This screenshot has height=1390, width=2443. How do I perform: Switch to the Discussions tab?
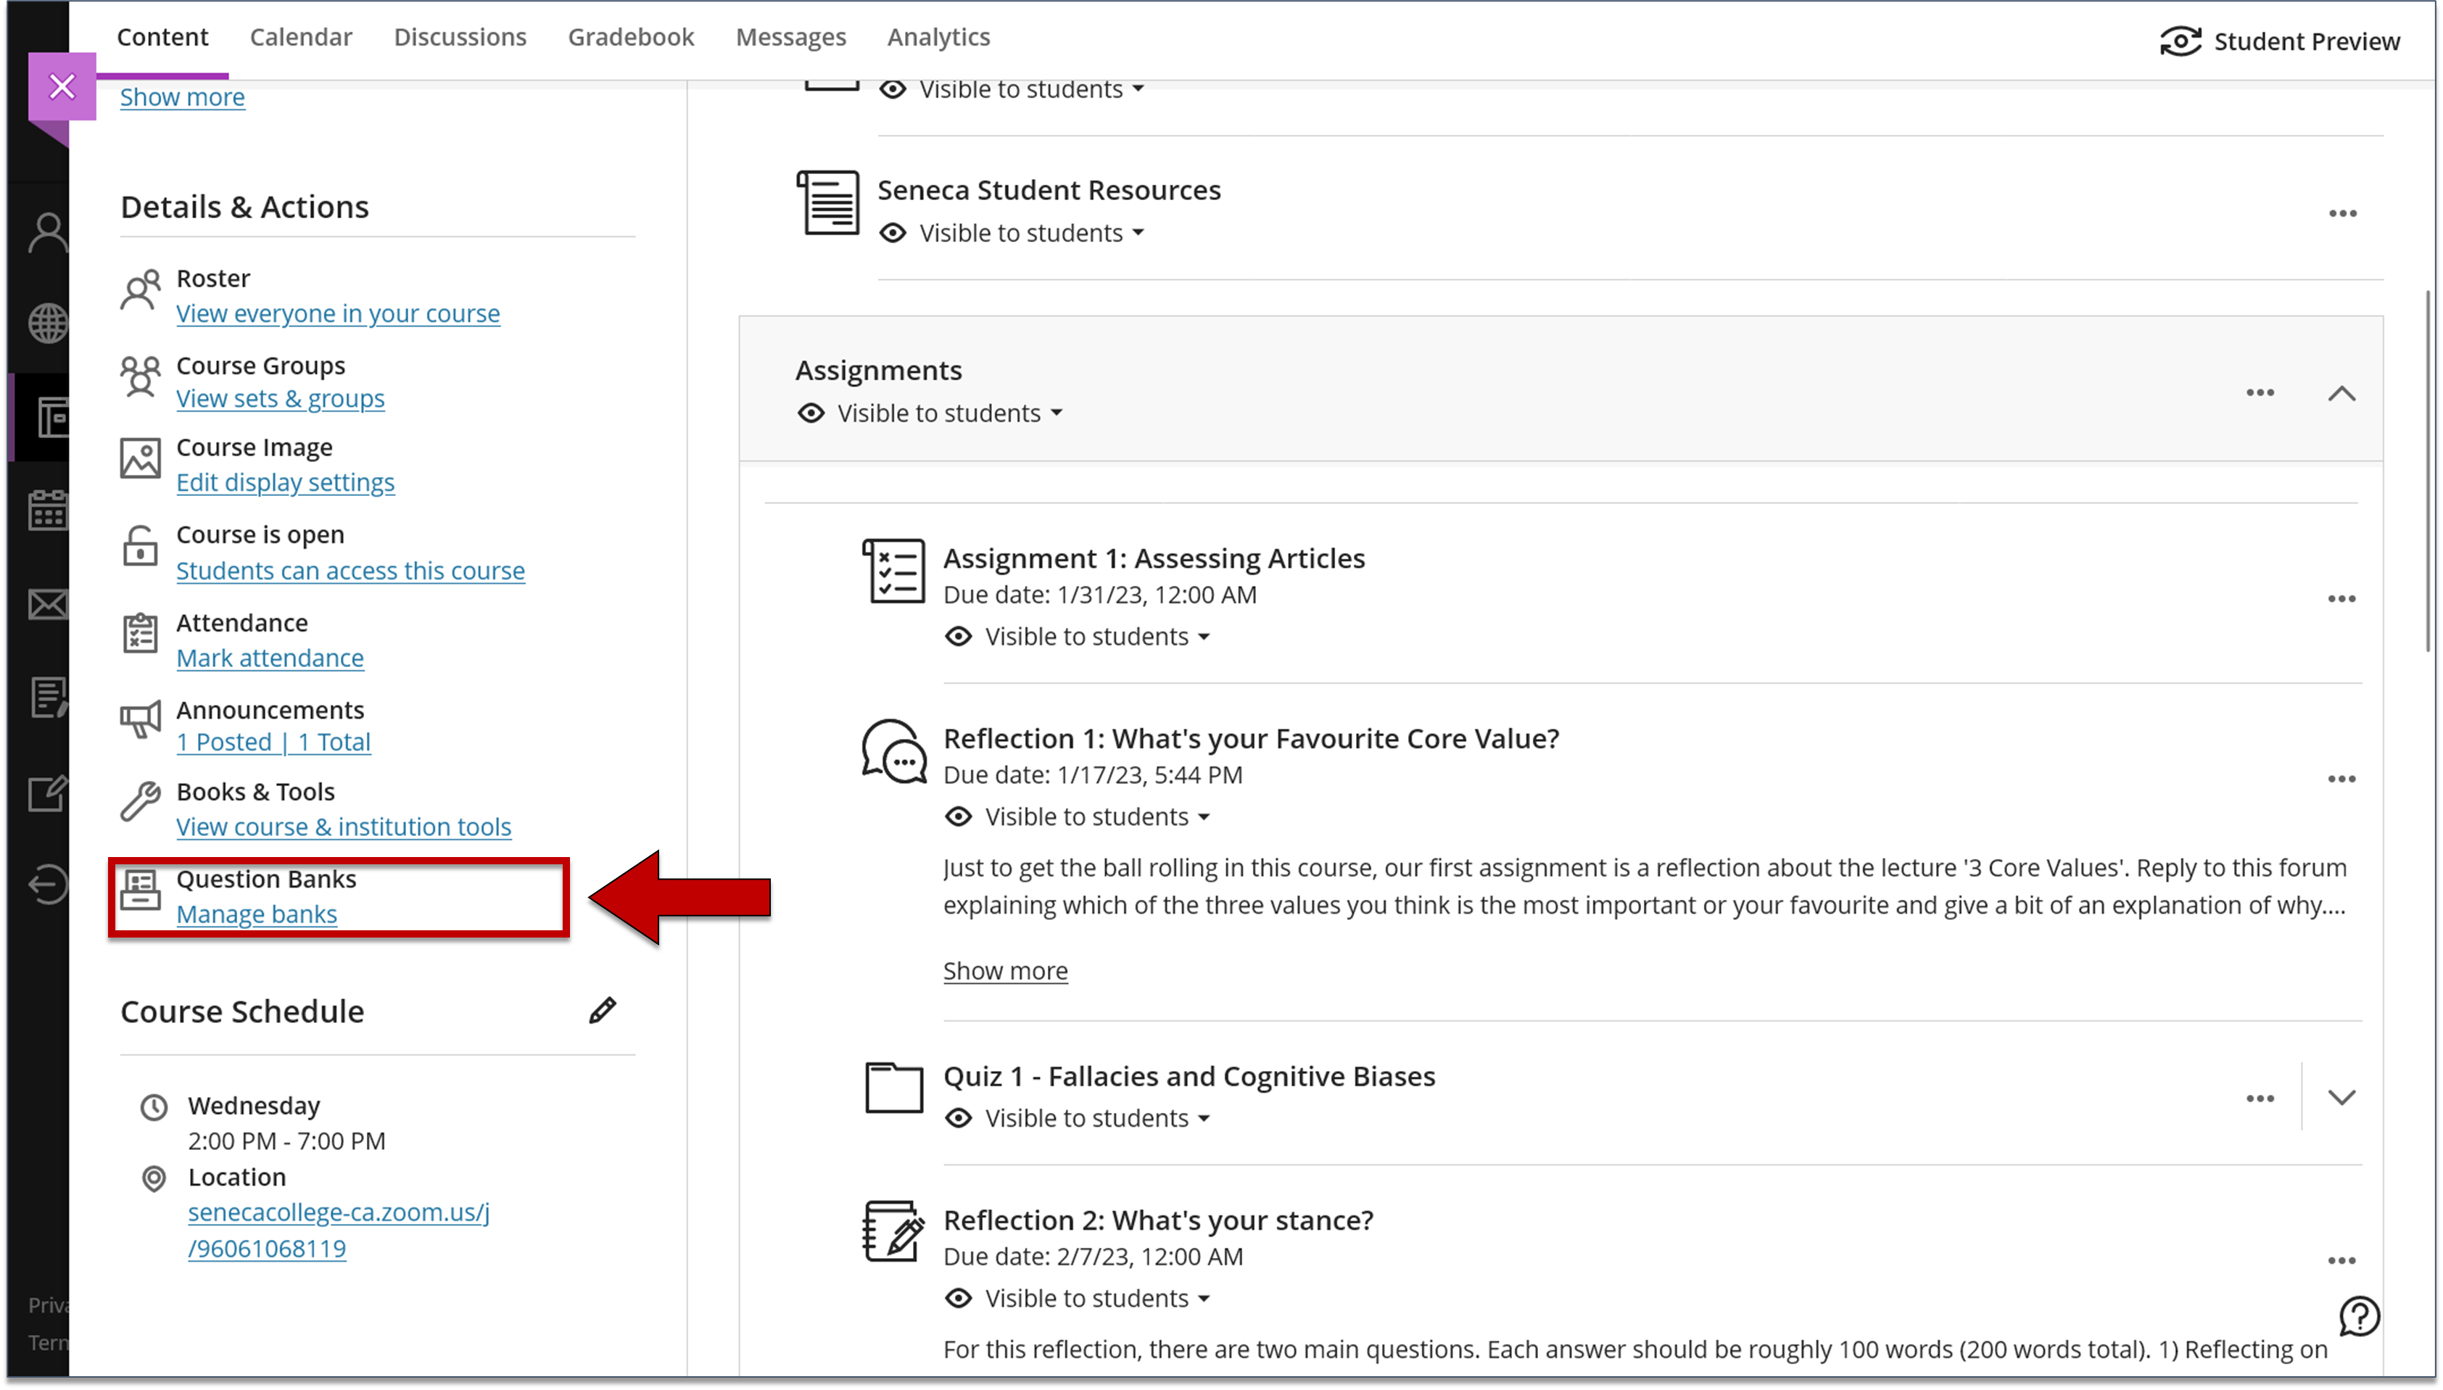[460, 37]
